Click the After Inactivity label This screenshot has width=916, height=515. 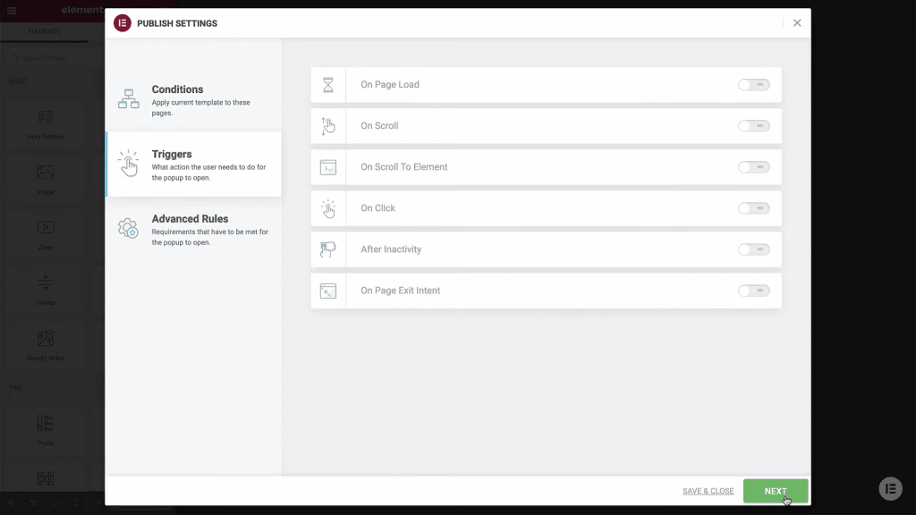391,249
